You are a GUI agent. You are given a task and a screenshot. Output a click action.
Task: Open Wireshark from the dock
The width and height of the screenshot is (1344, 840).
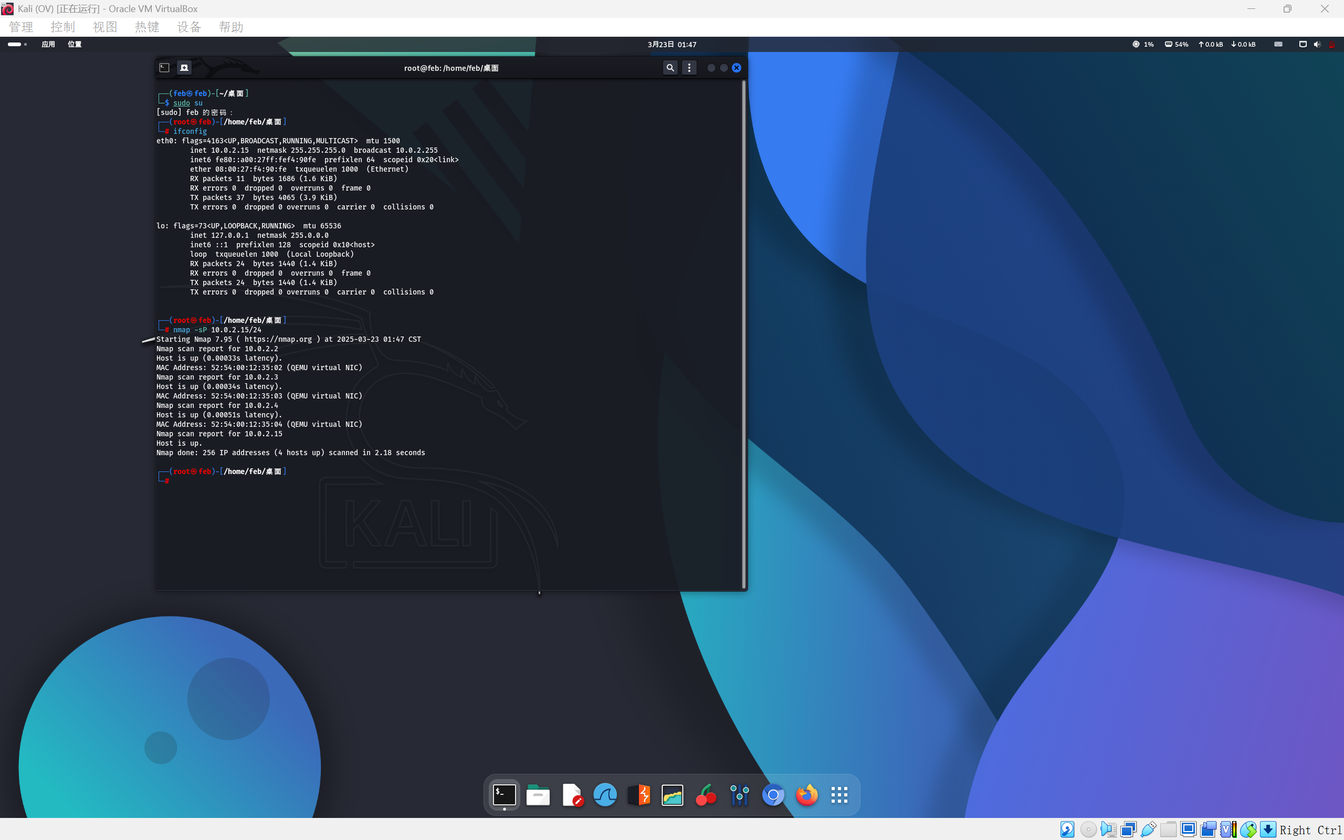(x=605, y=795)
